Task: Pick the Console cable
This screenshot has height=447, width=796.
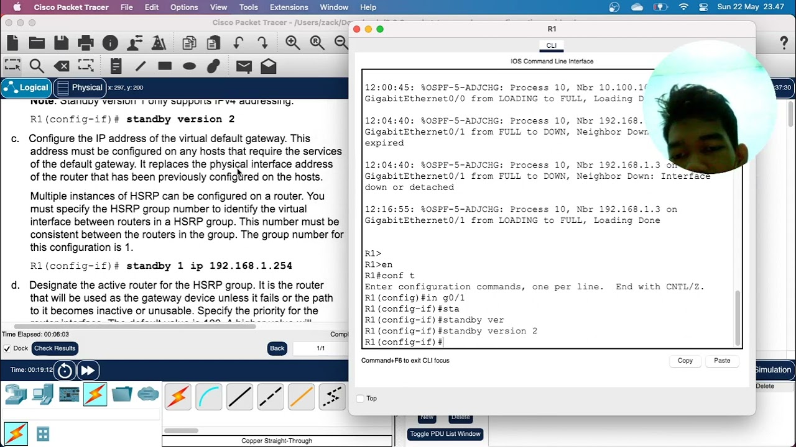Action: pyautogui.click(x=209, y=397)
